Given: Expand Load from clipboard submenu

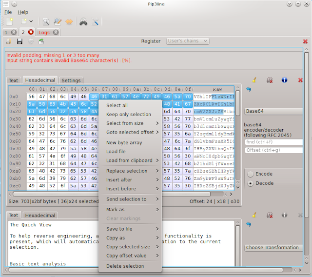Looking at the screenshot, I should coord(130,160).
